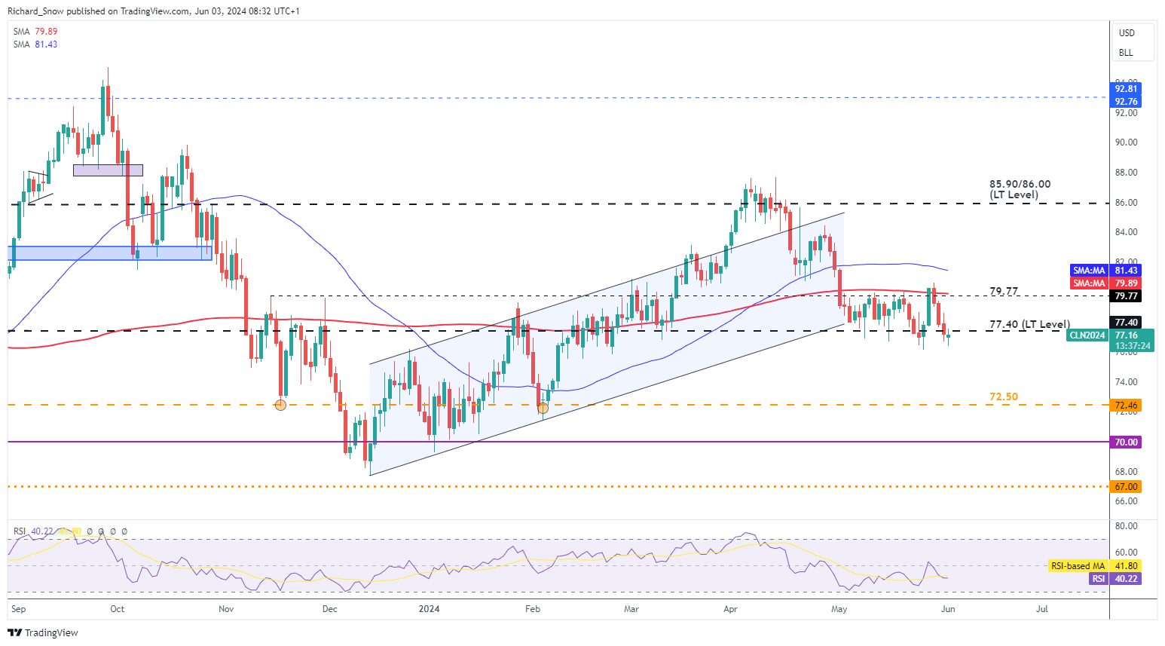The height and width of the screenshot is (646, 1165).
Task: Click the orange 72.50 annotation text
Action: [1004, 396]
